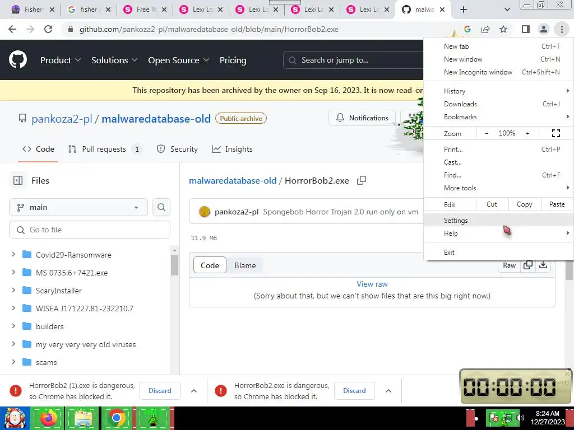
Task: Expand options for HorrorBob2.exe download
Action: 388,390
